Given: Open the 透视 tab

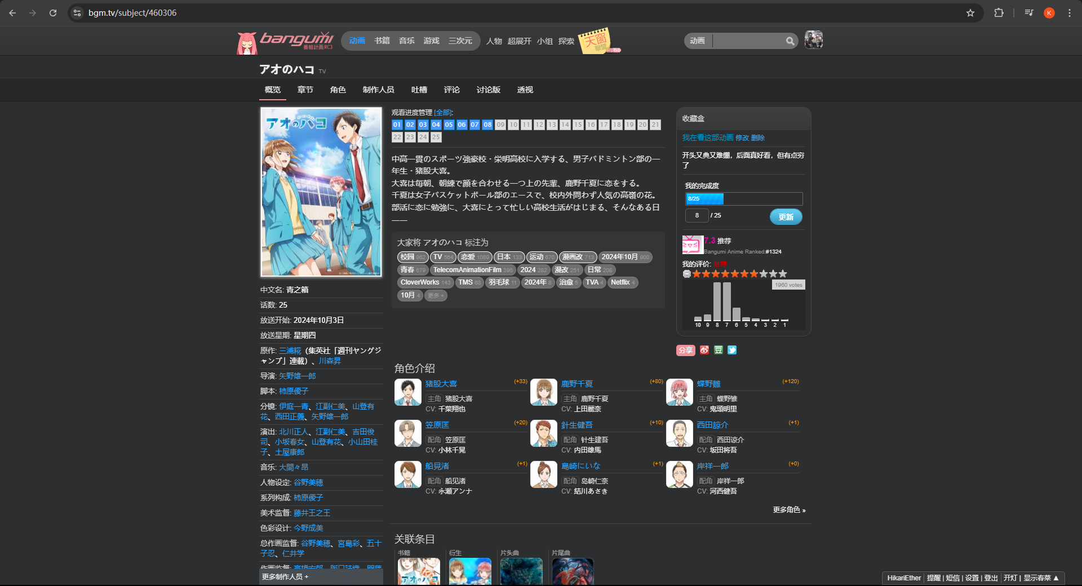Looking at the screenshot, I should [525, 90].
